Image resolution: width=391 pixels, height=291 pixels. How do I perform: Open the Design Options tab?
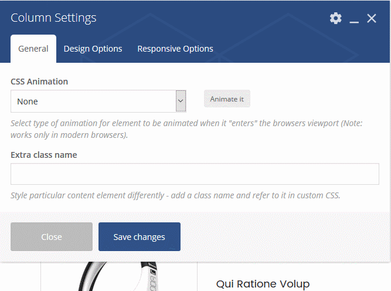93,49
